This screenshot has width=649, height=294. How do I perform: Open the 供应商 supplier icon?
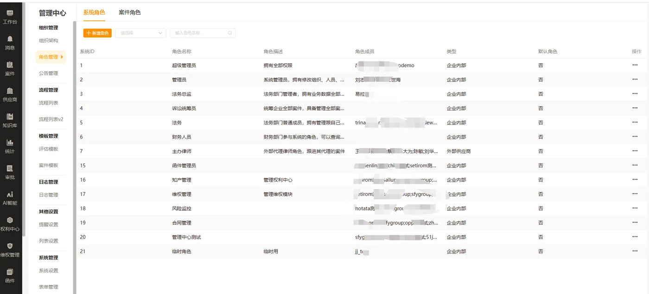point(10,91)
